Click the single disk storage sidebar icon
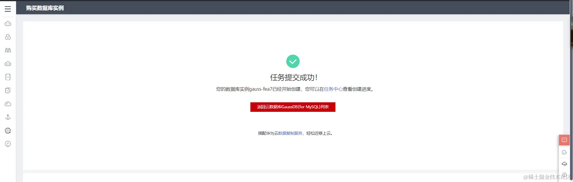Image resolution: width=573 pixels, height=182 pixels. coord(8,77)
